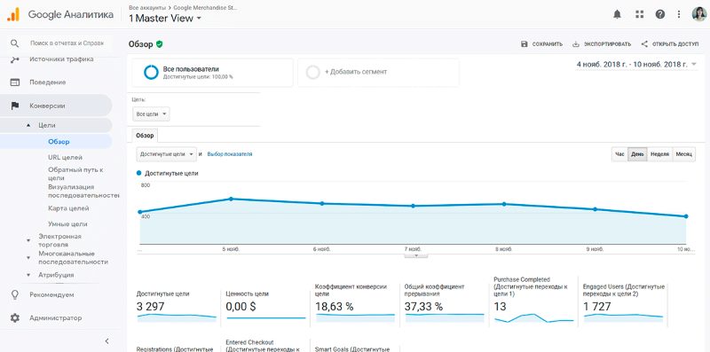Click the 'Достигнутые цели' chart legend dot
710x352 pixels.
[x=139, y=173]
